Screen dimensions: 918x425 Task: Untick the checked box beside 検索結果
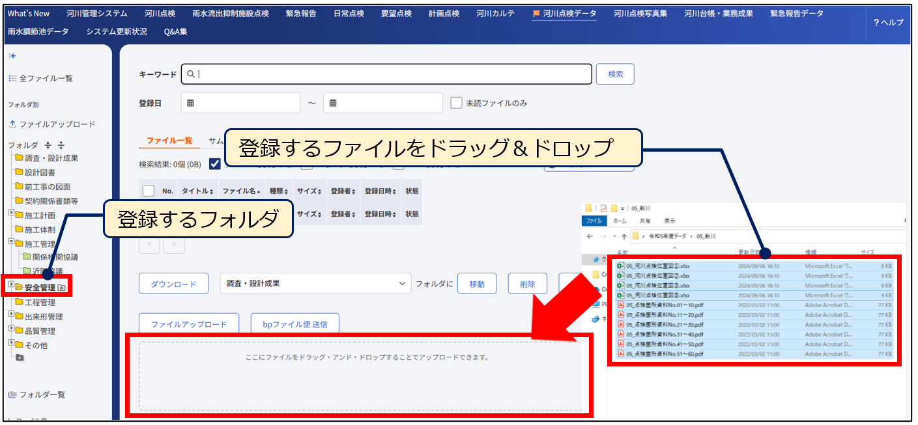214,164
